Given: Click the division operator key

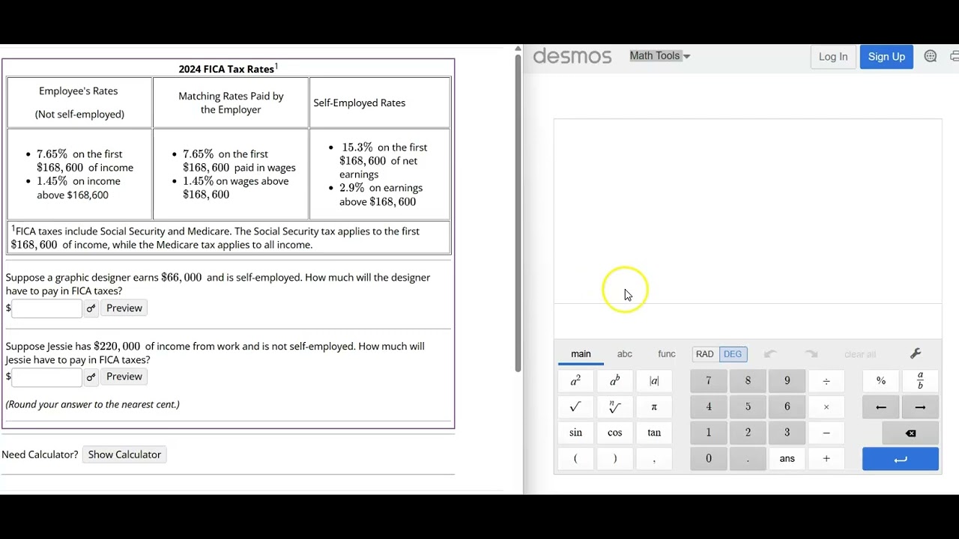Looking at the screenshot, I should [826, 381].
